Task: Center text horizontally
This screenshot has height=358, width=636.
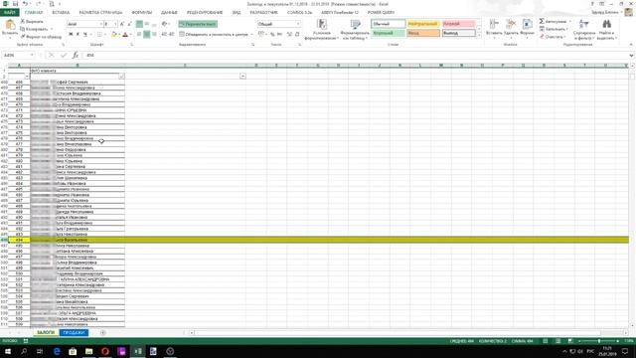Action: pos(146,35)
